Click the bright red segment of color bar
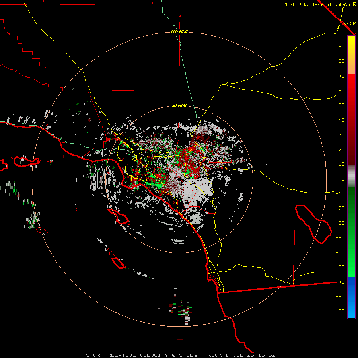 tap(351, 84)
